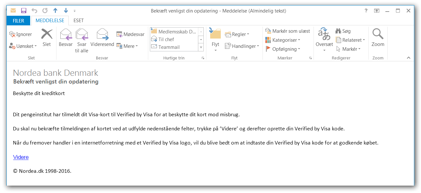The width and height of the screenshot is (421, 193).
Task: Click the text Beskytte dit kreditkort
Action: [x=39, y=93]
